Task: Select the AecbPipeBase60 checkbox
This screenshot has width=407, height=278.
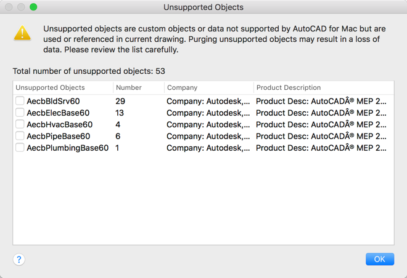Action: (x=20, y=136)
